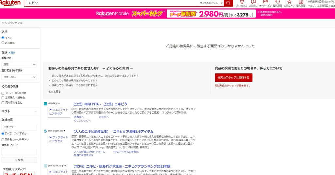Click the Rakuten logo
The image size is (335, 175).
pyautogui.click(x=10, y=3)
